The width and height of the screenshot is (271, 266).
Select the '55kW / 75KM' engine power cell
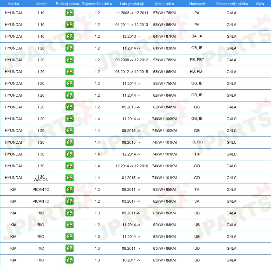tap(164, 83)
